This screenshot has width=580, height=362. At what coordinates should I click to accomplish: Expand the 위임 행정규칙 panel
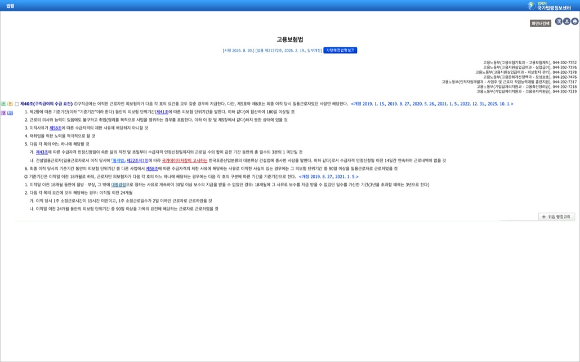(x=556, y=217)
